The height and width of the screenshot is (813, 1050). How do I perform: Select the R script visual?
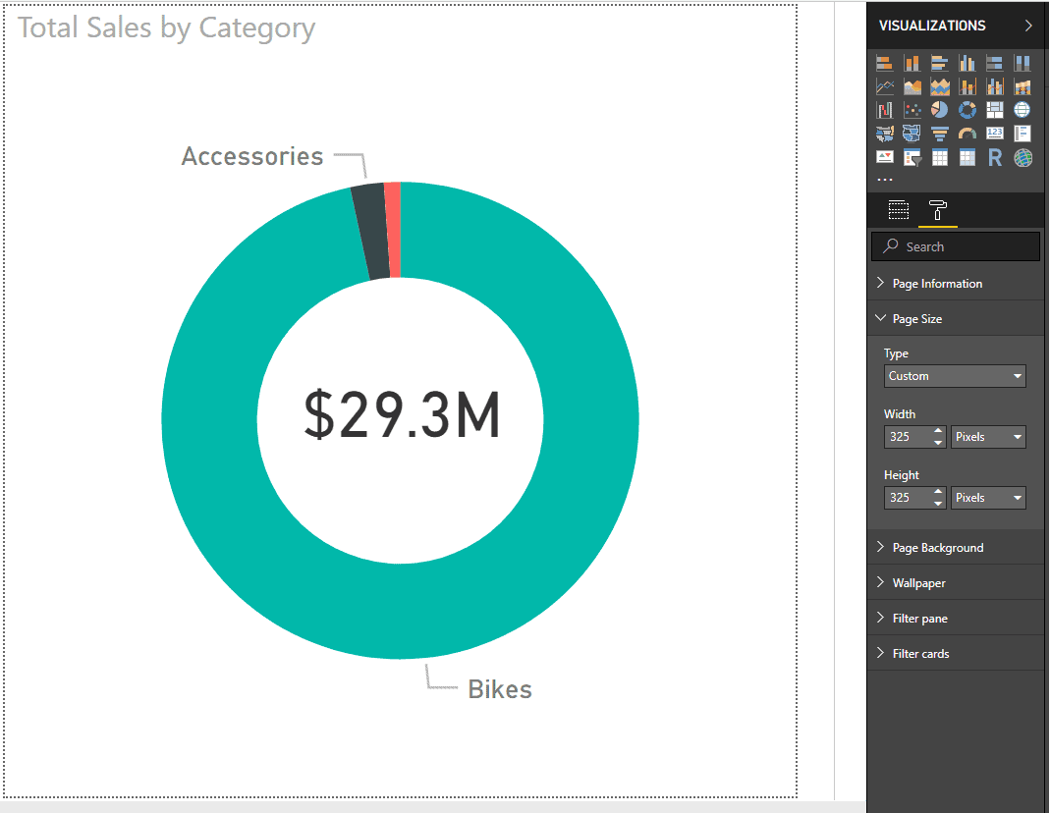point(994,158)
